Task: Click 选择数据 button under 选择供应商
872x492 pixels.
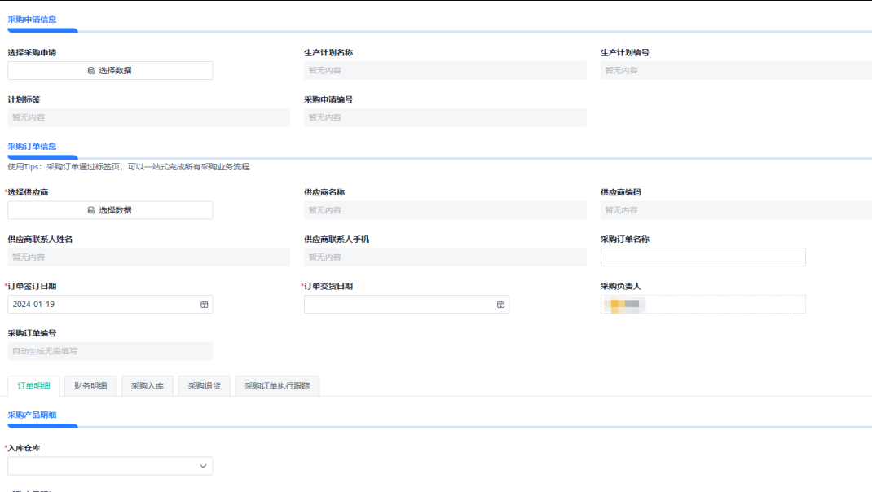Action: pyautogui.click(x=110, y=210)
